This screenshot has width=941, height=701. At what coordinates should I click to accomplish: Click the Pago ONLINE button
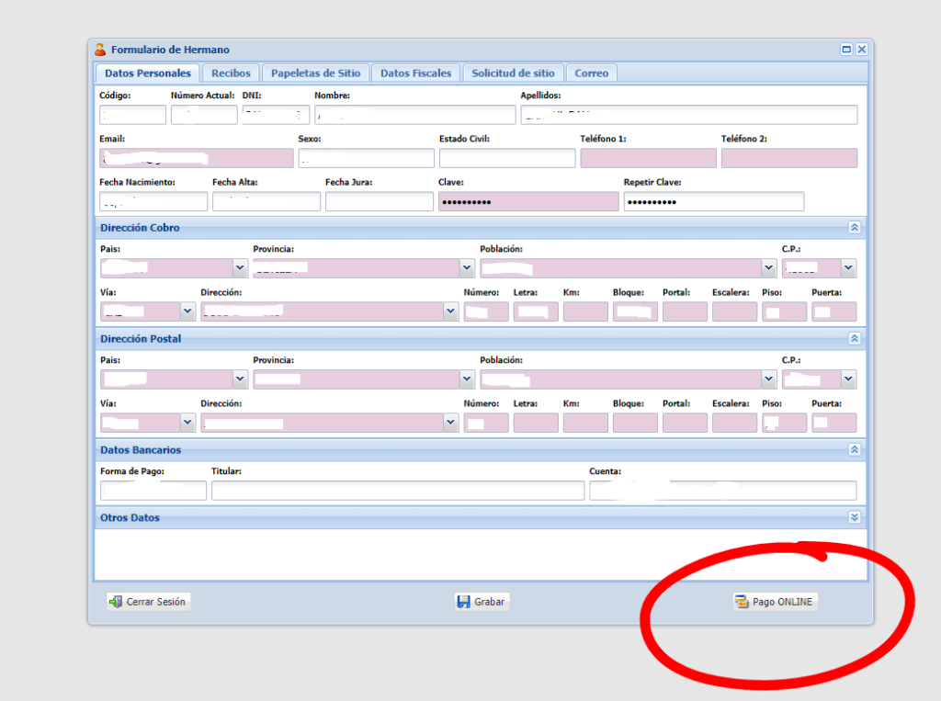tap(775, 602)
